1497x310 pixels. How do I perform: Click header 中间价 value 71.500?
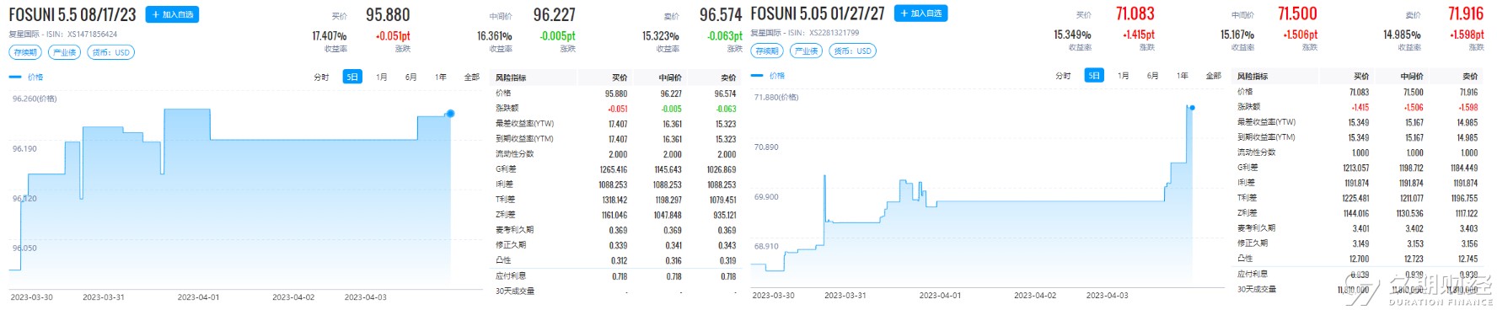1297,13
